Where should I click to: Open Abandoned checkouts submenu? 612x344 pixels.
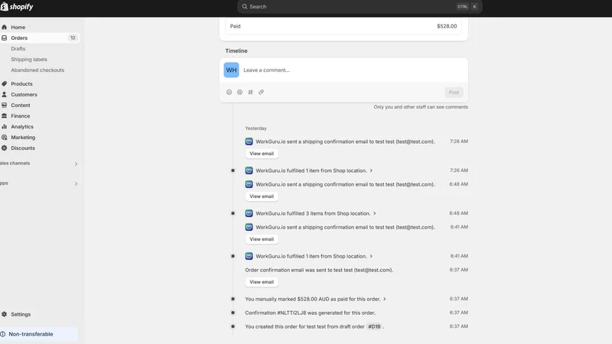tap(37, 70)
